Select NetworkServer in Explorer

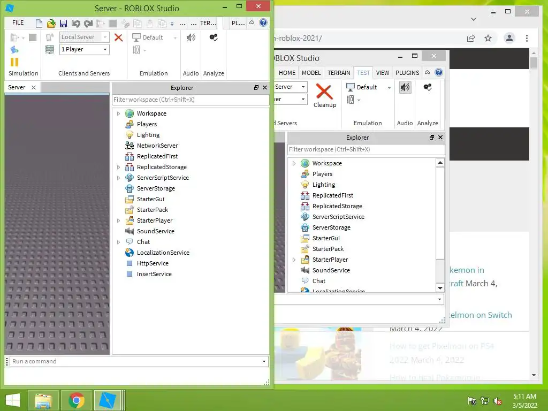coord(157,146)
